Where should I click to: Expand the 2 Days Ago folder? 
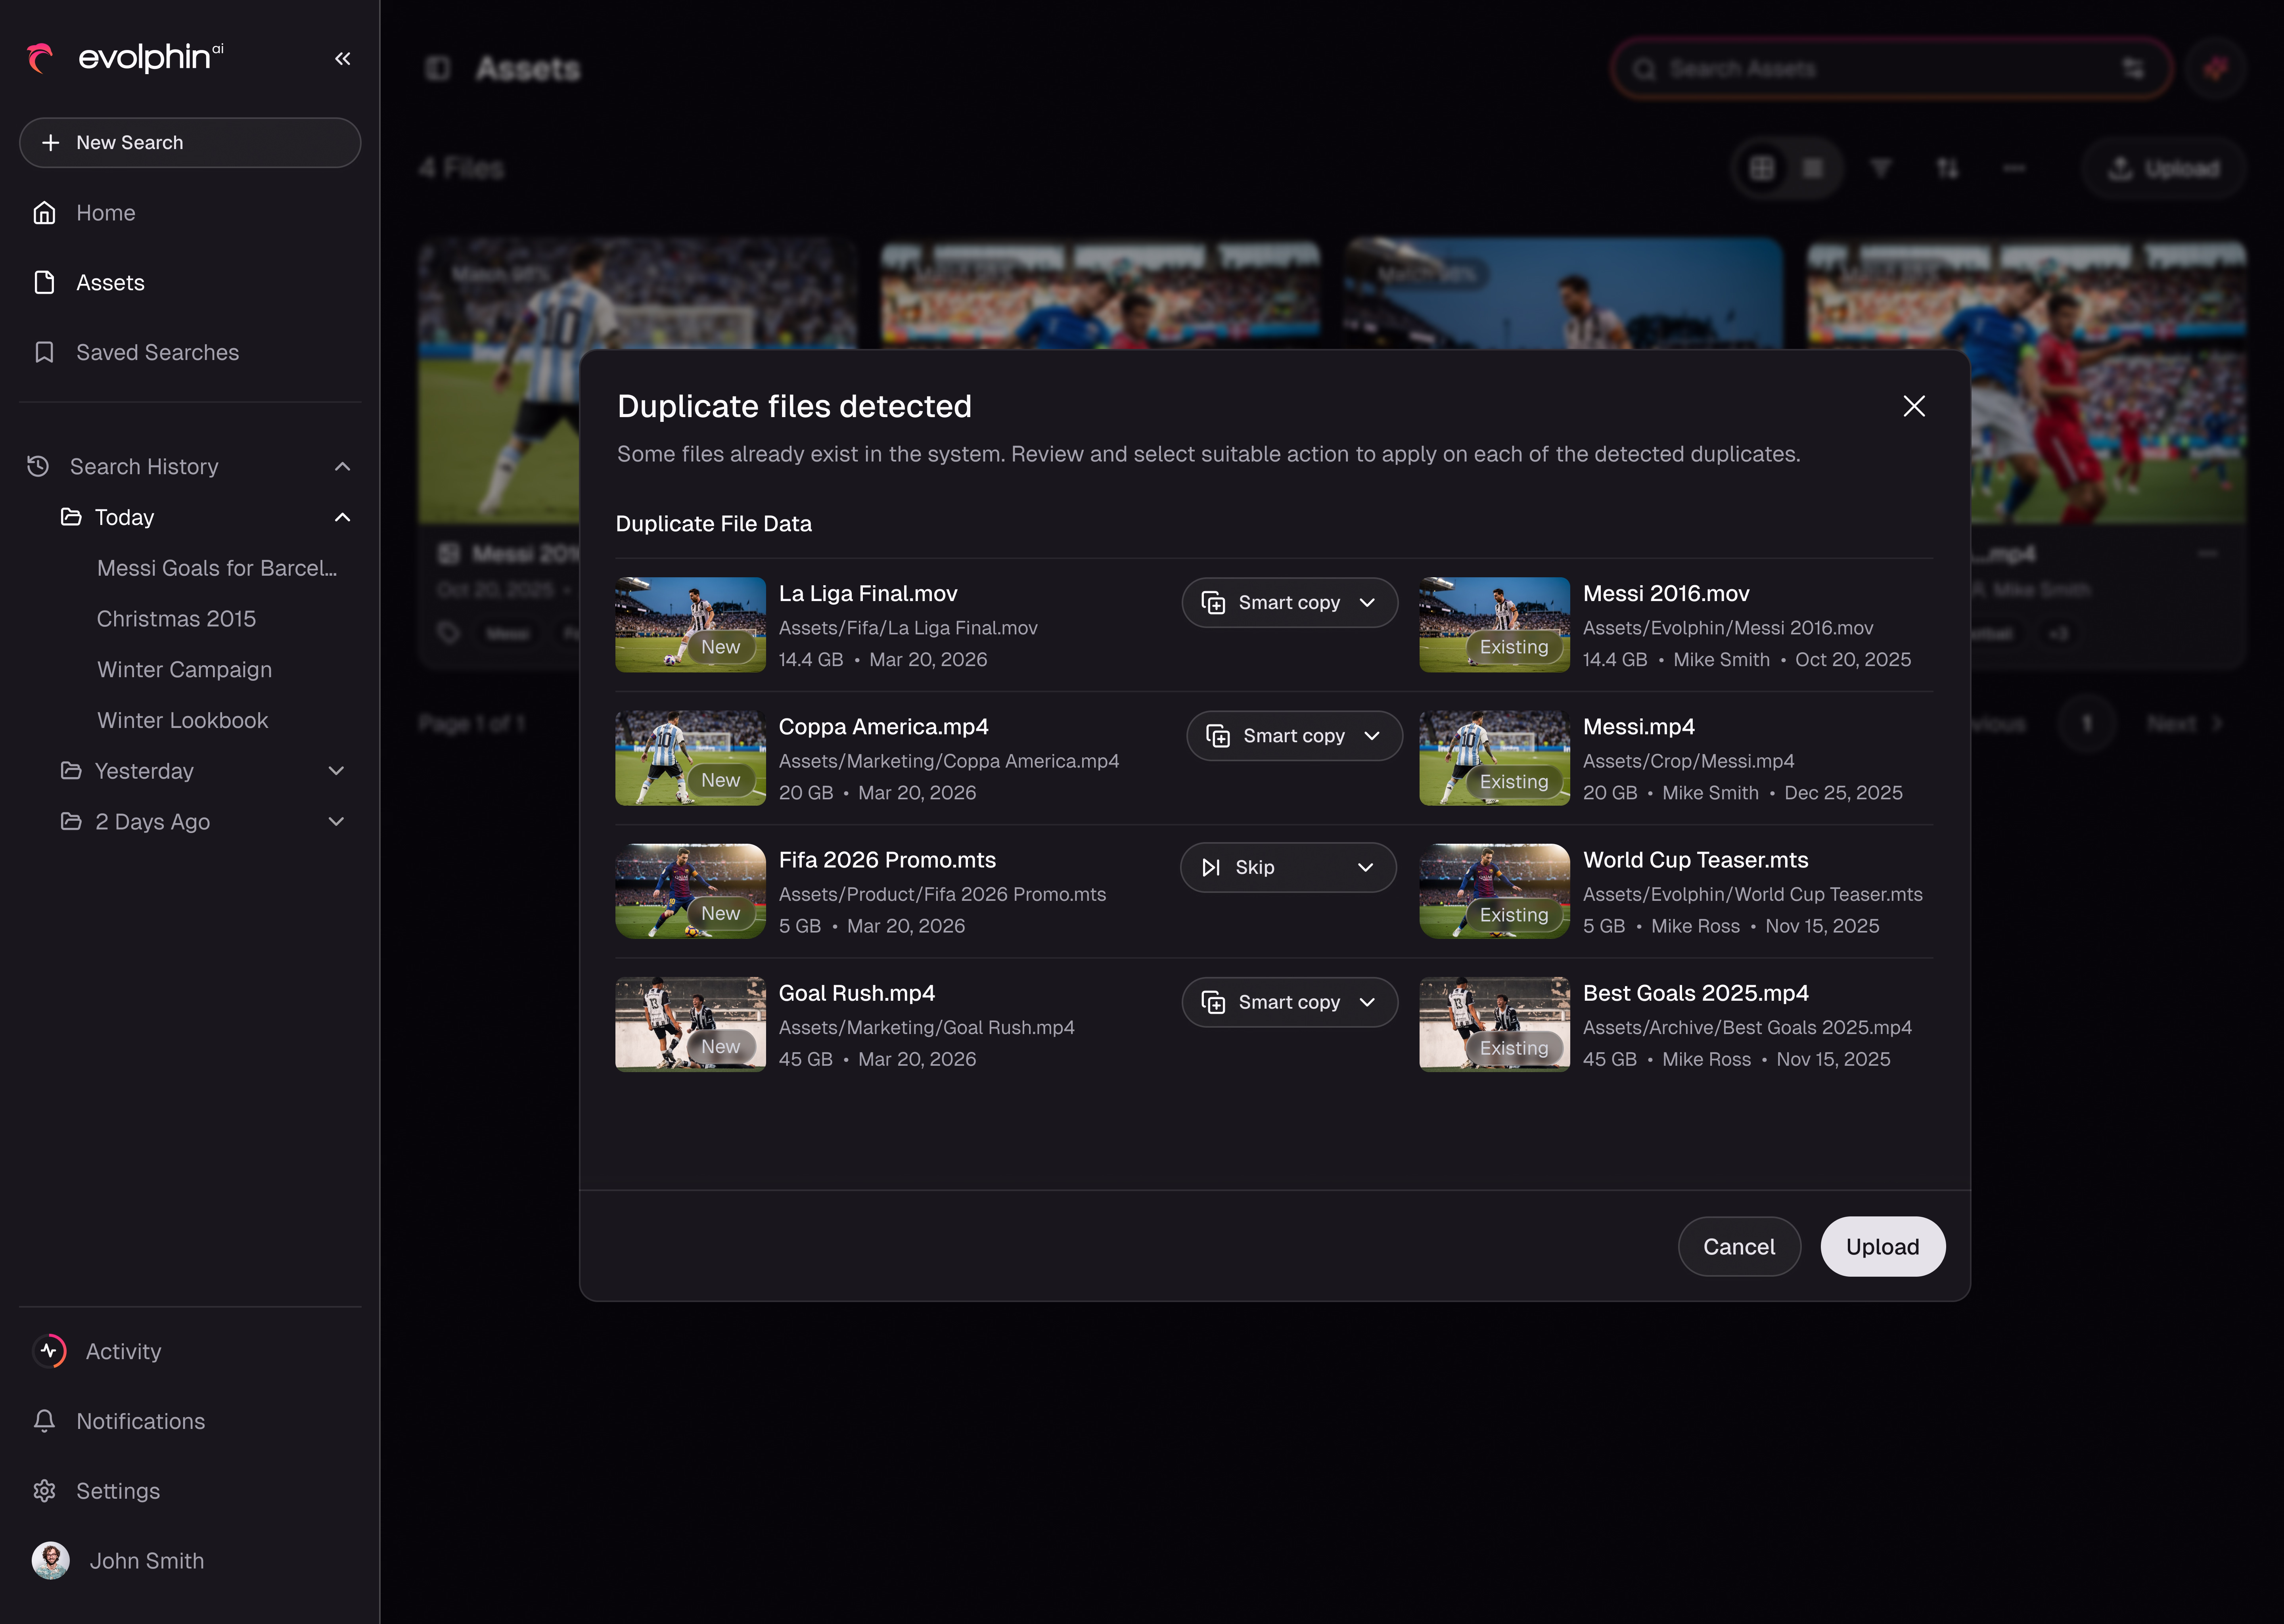(336, 822)
